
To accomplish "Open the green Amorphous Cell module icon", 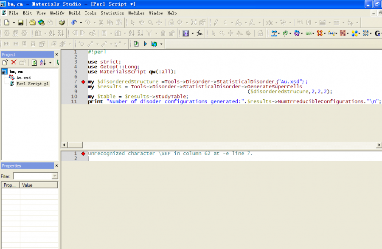I will (285, 33).
